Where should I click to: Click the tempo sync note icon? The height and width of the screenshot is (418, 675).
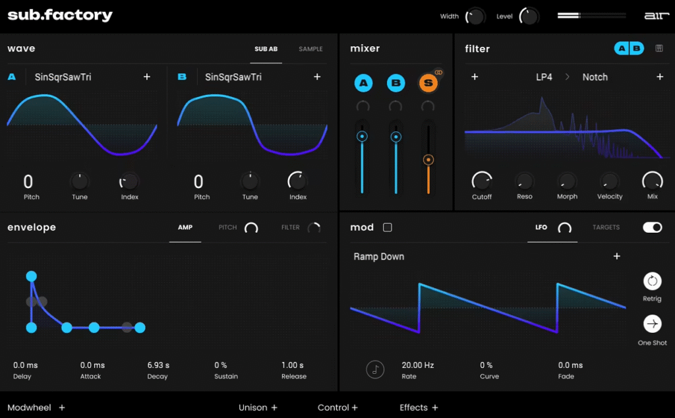pyautogui.click(x=375, y=369)
